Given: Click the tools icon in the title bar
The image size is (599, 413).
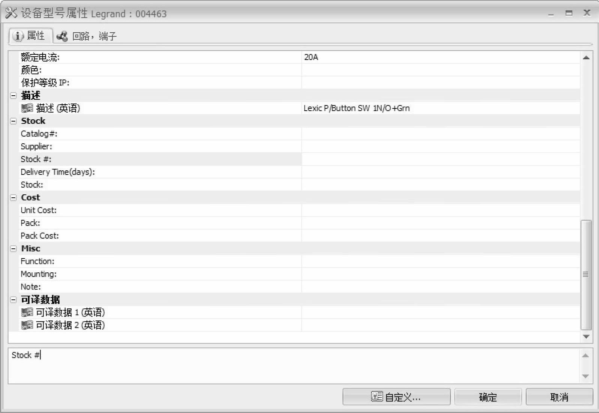Looking at the screenshot, I should tap(11, 13).
